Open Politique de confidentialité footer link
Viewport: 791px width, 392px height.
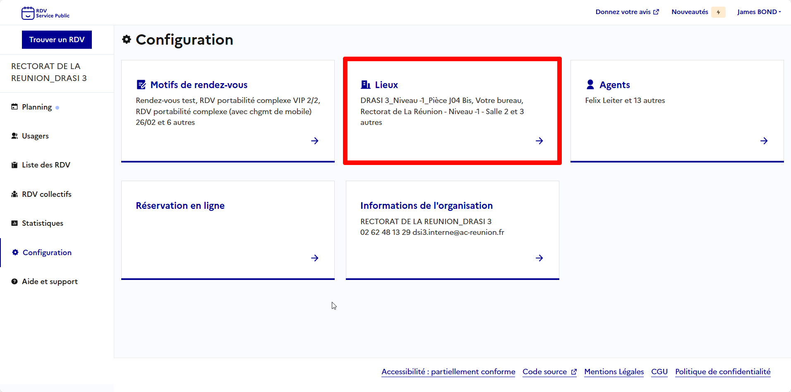(723, 372)
